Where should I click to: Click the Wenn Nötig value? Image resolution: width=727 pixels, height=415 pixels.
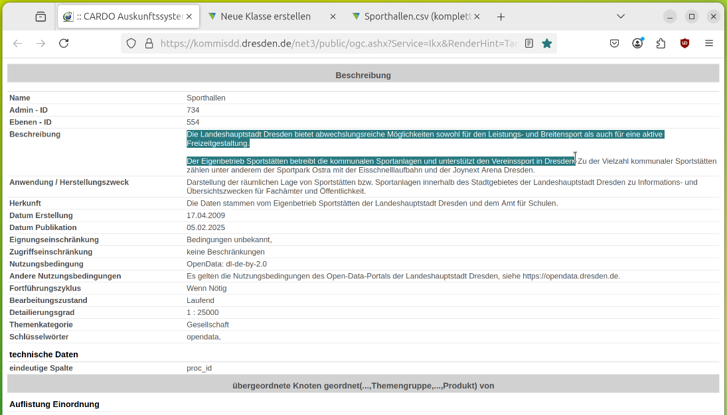[206, 288]
